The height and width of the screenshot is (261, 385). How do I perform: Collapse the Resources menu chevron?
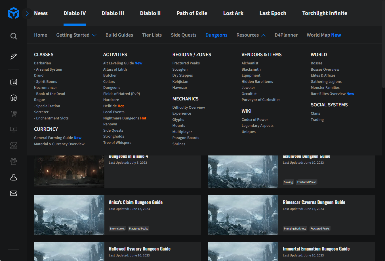263,35
